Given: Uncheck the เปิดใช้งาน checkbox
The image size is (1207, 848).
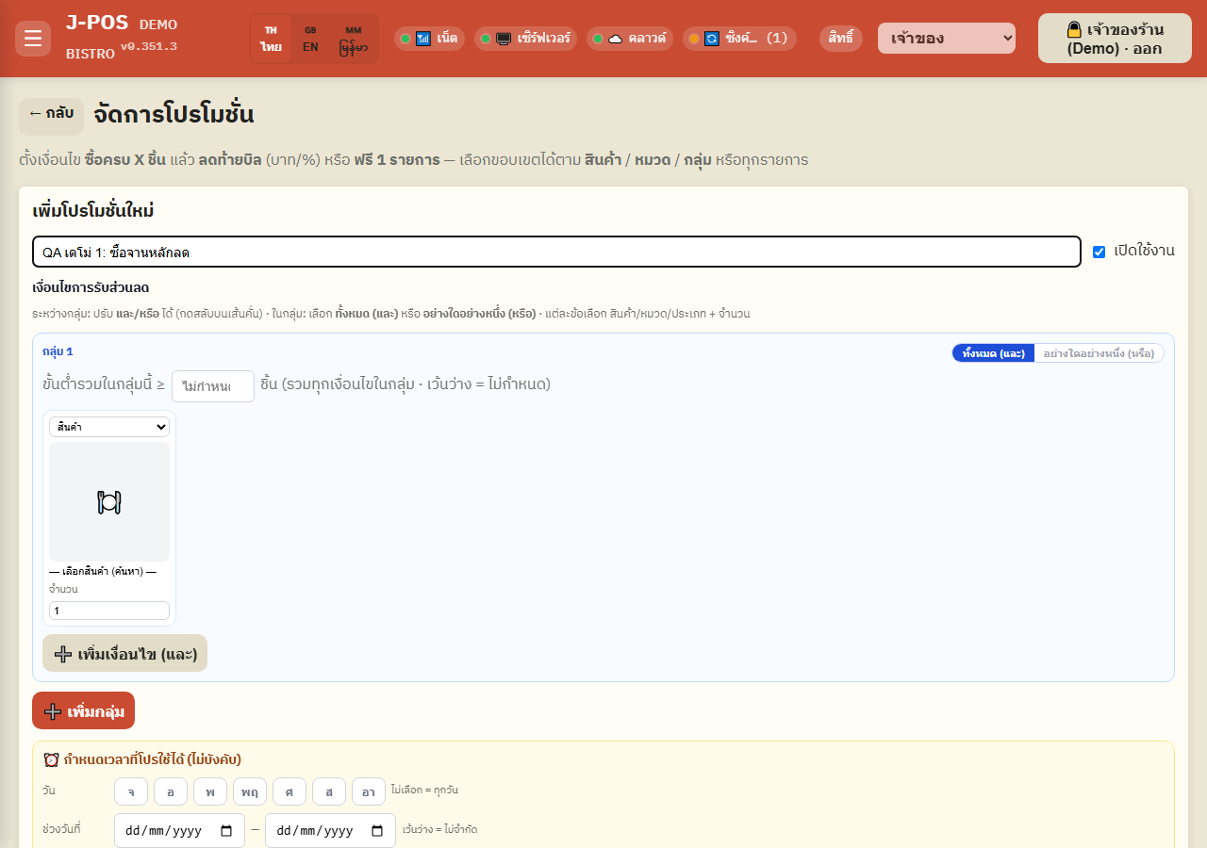Looking at the screenshot, I should coord(1099,252).
